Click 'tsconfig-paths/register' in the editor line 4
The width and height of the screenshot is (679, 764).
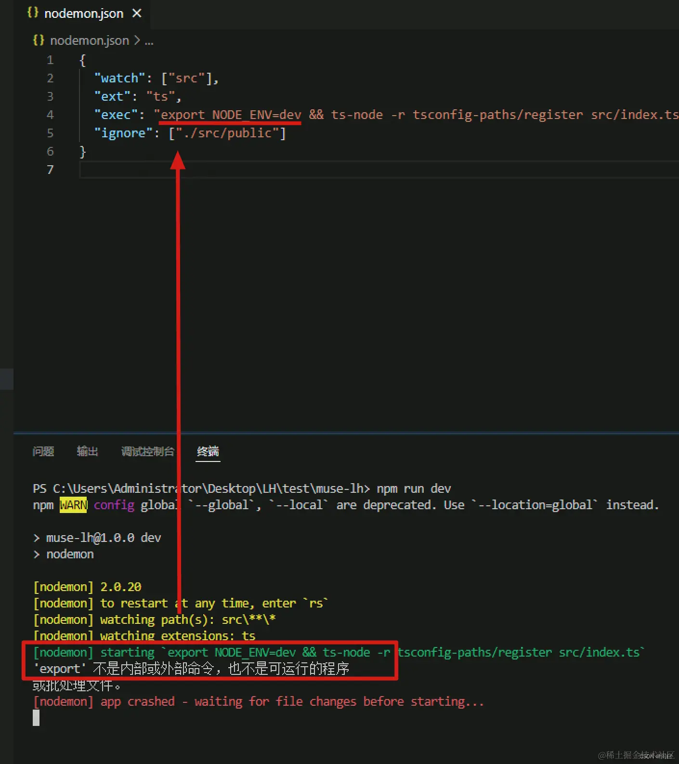498,115
